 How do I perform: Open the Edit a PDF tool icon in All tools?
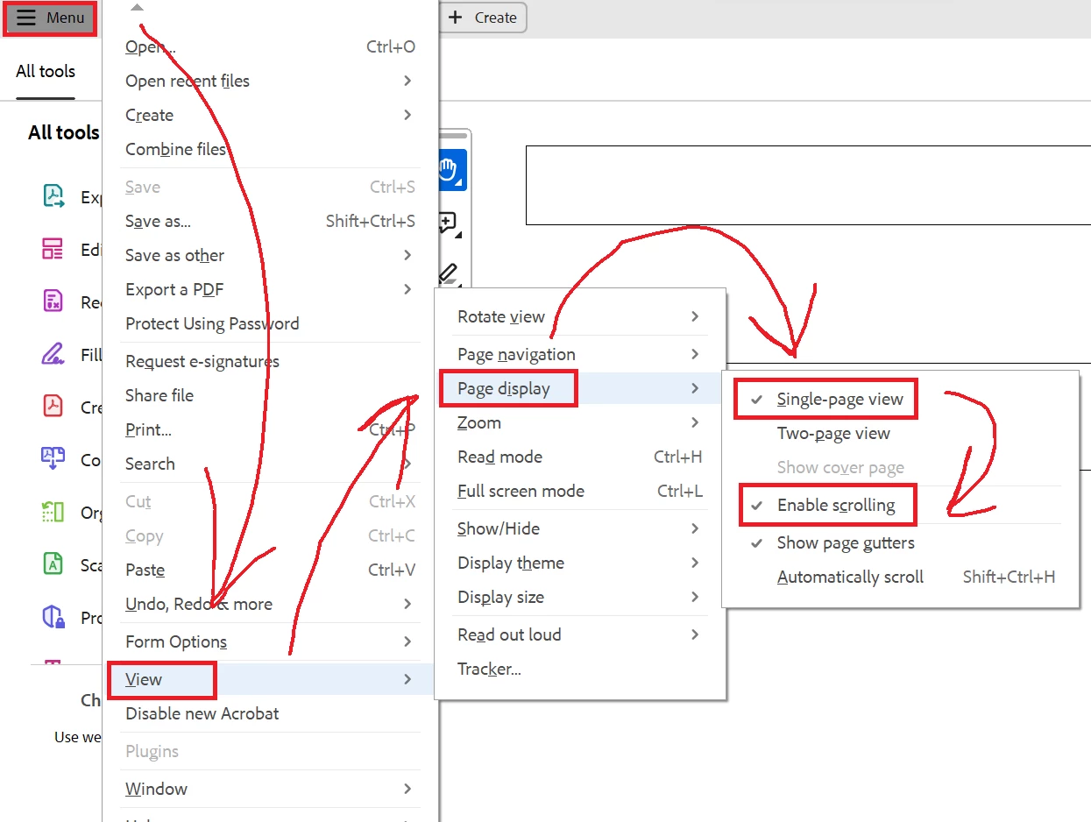(x=53, y=249)
